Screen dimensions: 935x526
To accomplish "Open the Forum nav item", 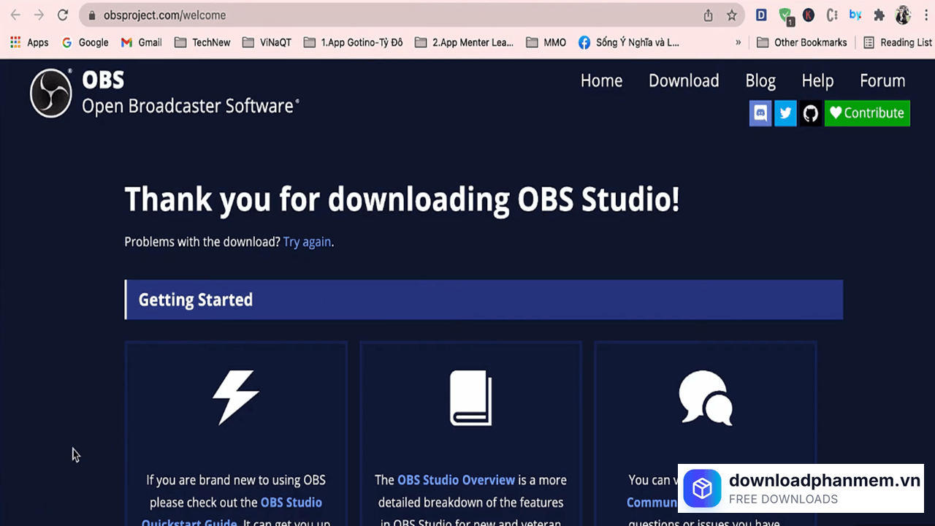I will pos(882,81).
